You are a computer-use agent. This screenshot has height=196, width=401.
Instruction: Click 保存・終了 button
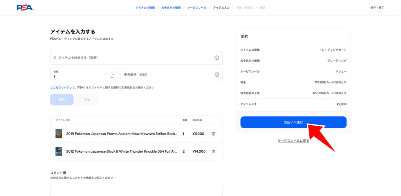[x=377, y=8]
